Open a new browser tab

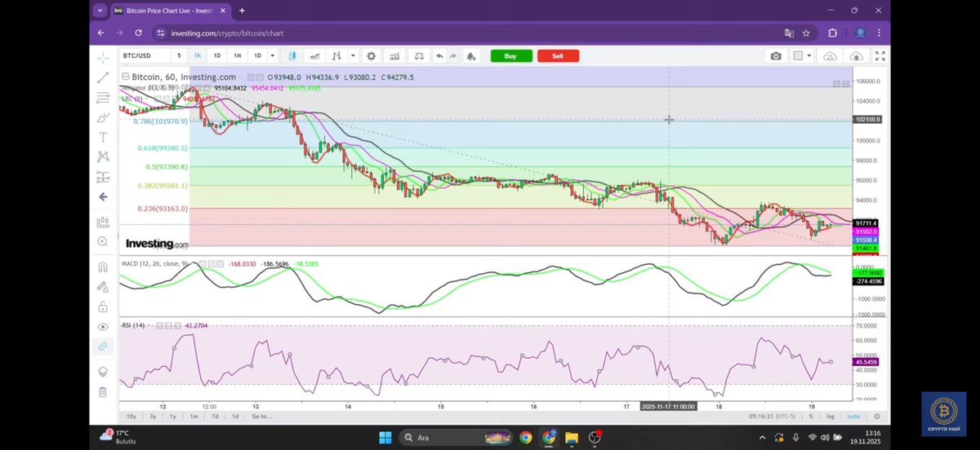(242, 11)
